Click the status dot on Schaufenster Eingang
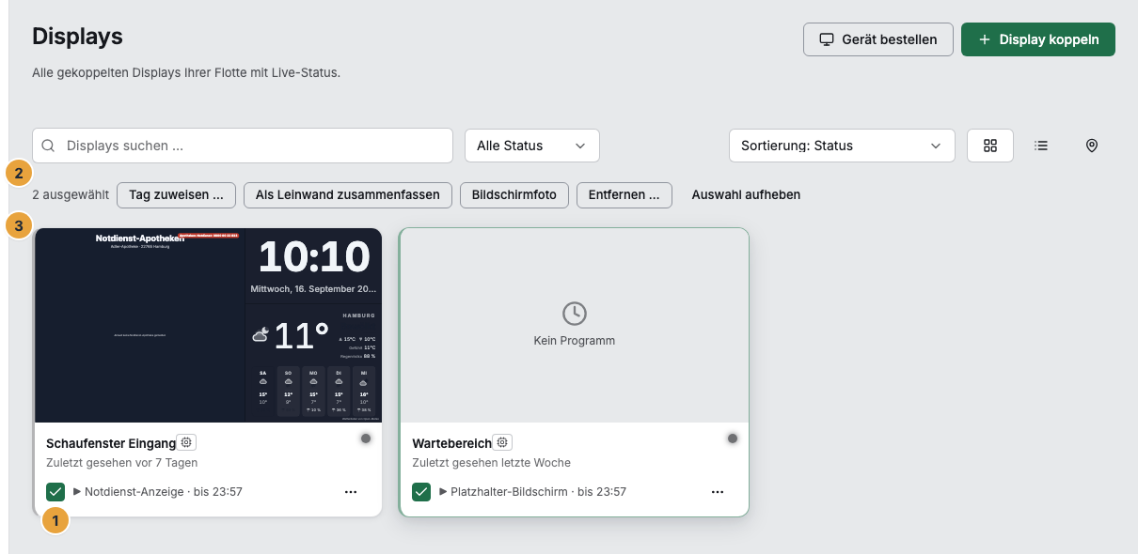The height and width of the screenshot is (554, 1138). point(366,439)
